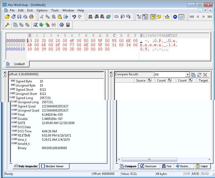215x178 pixels.
Task: Toggle Intel byte order button
Action: (181, 17)
